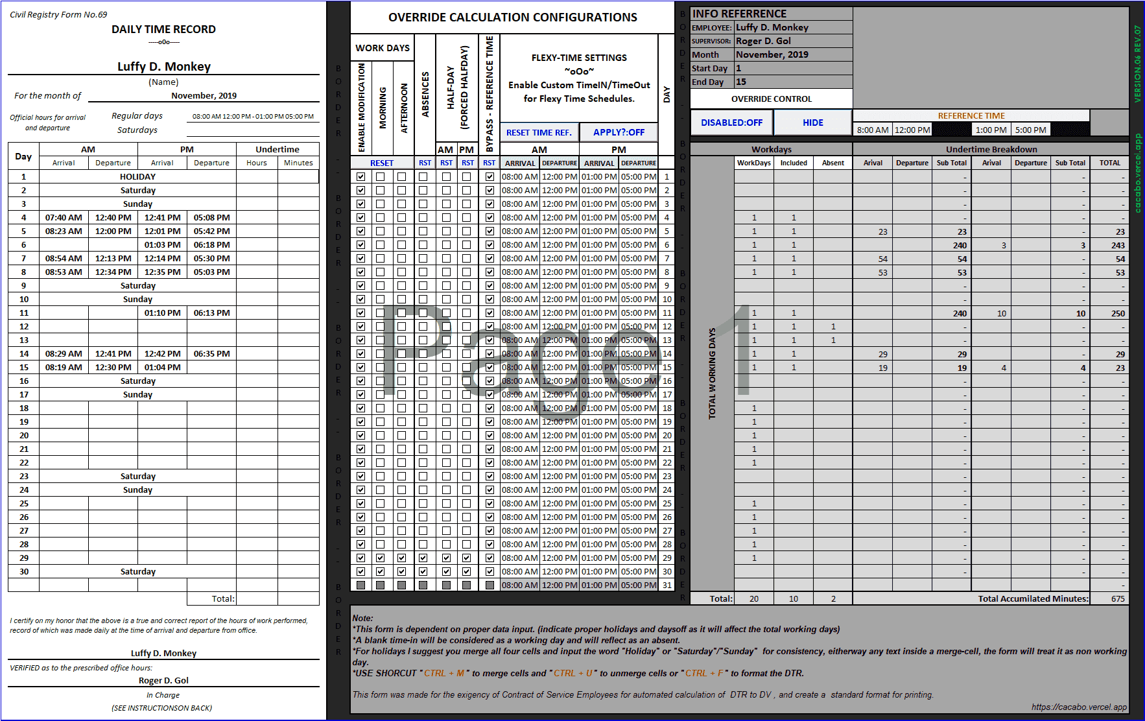The width and height of the screenshot is (1145, 721).
Task: Toggle BYPASS reference time for day 5
Action: [x=490, y=231]
